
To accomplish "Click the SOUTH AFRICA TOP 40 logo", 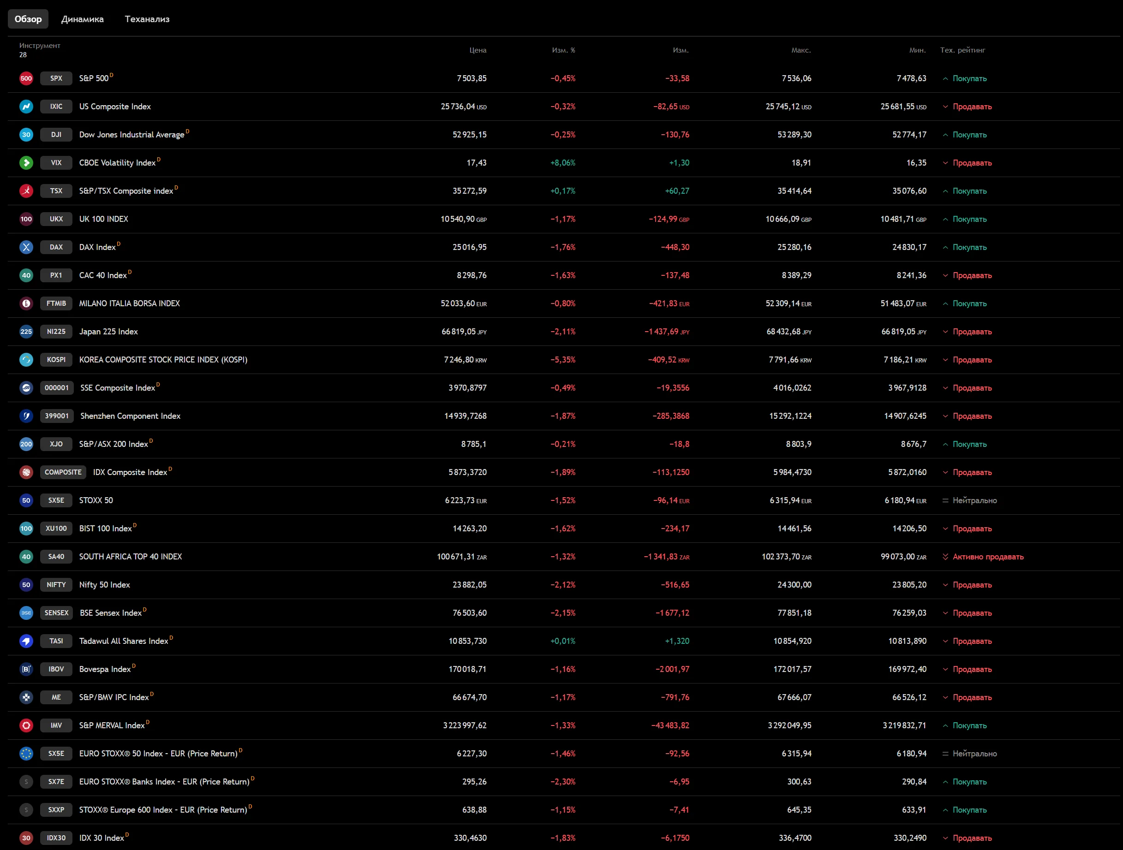I will click(x=26, y=557).
